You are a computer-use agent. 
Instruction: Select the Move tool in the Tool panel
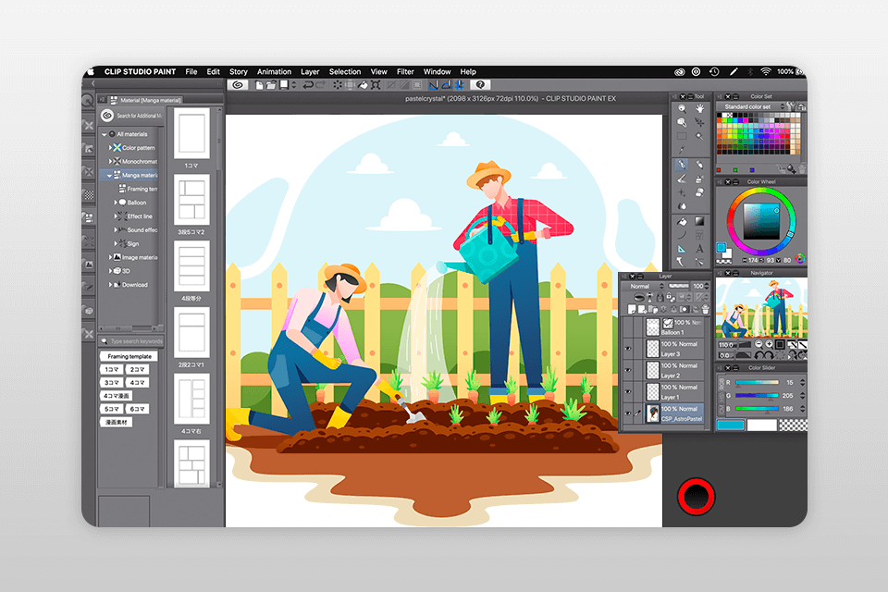pyautogui.click(x=698, y=121)
